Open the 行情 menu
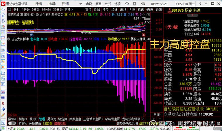This screenshot has width=222, height=131. 38,4
